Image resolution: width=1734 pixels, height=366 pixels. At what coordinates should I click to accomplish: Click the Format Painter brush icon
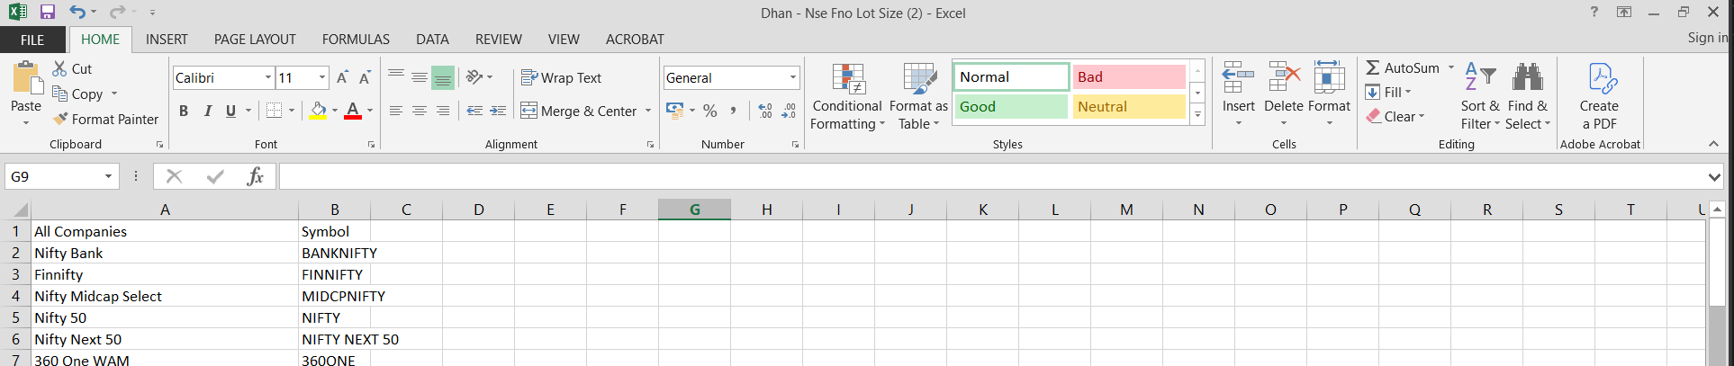(x=60, y=119)
